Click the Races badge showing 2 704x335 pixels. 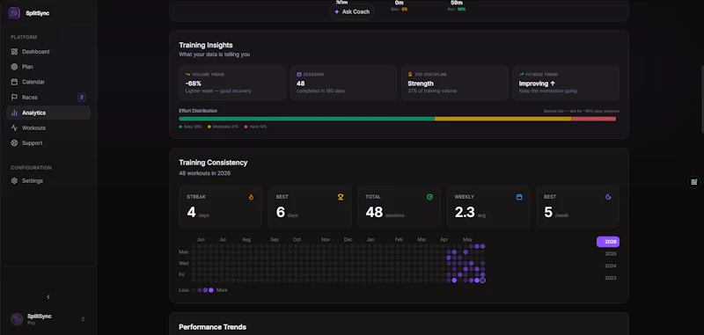click(81, 98)
